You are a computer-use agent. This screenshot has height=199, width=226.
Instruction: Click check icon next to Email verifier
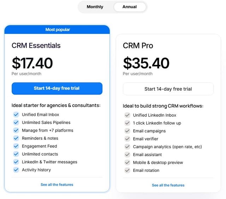click(127, 139)
